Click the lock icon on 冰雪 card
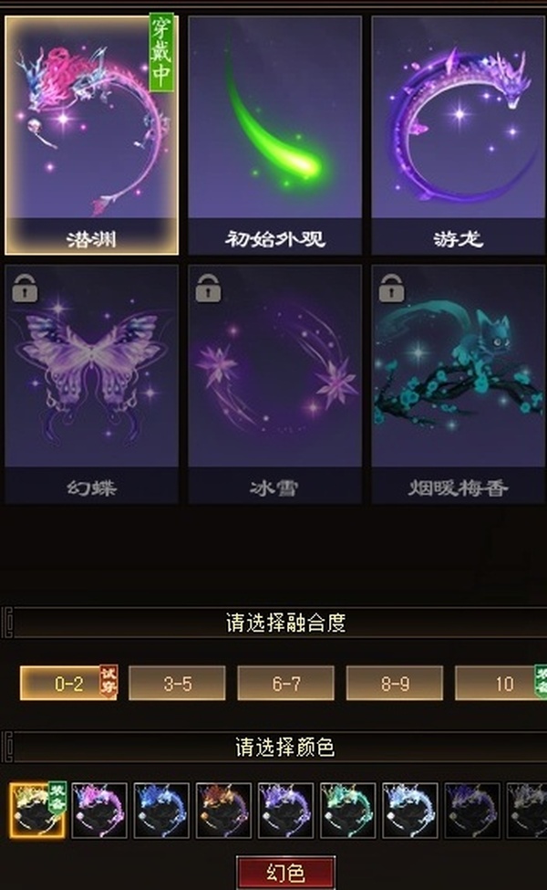The width and height of the screenshot is (547, 890). tap(208, 288)
